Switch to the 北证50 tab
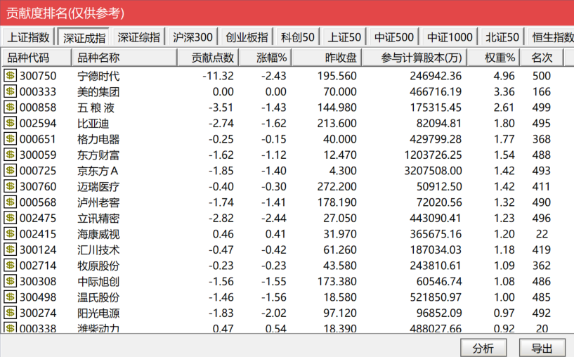 502,37
